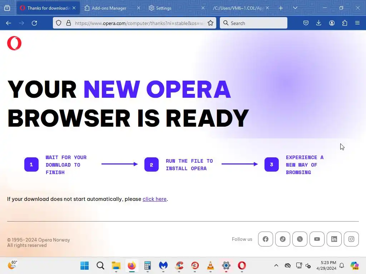This screenshot has height=274, width=366.
Task: Open the Windows Start menu
Action: pyautogui.click(x=84, y=265)
